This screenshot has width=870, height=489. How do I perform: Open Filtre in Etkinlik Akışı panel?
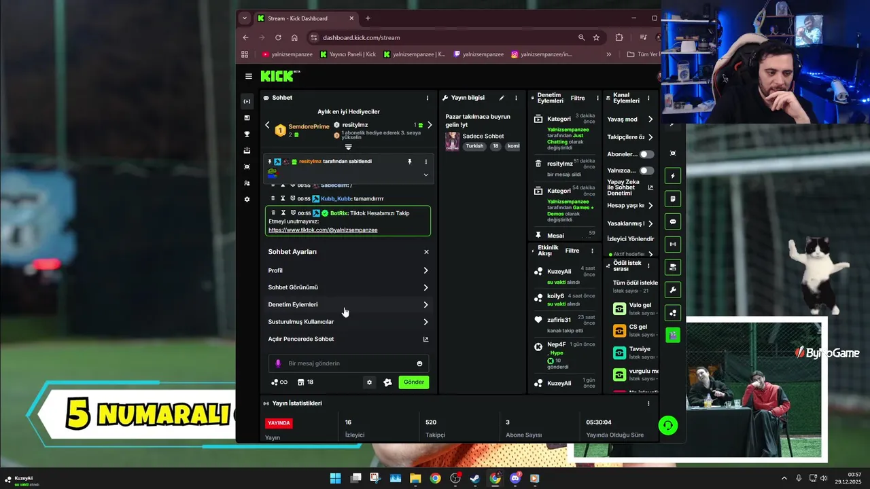point(572,251)
